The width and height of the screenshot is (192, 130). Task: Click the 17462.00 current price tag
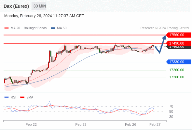[x=179, y=47]
